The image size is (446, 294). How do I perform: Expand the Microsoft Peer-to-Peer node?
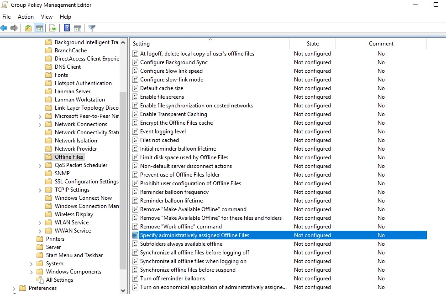coord(40,116)
